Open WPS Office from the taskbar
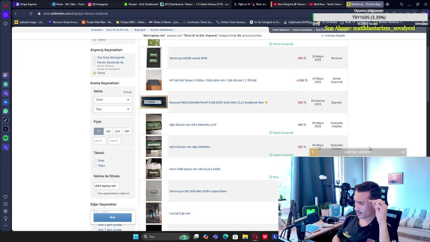This screenshot has height=242, width=430. coord(265,237)
